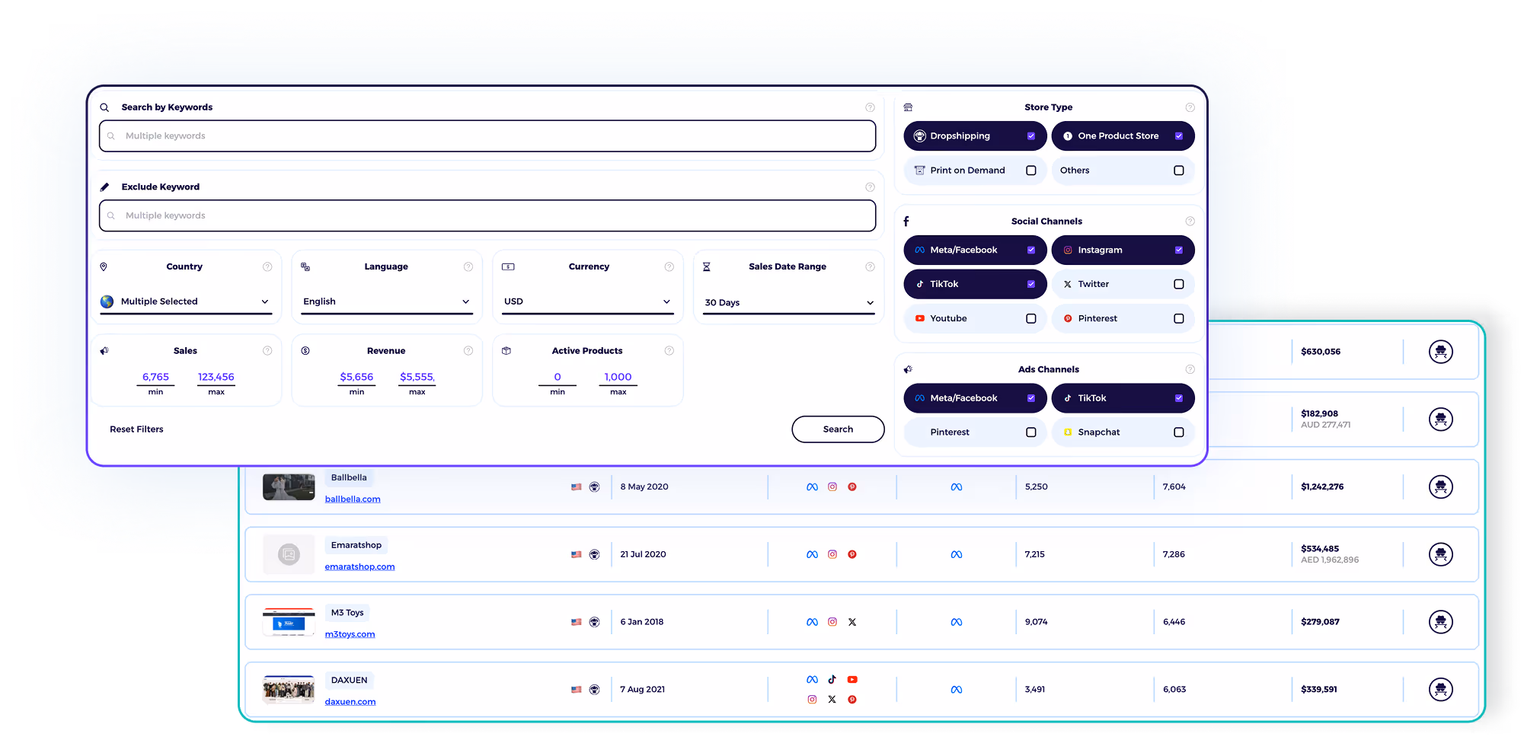Click the Search button
This screenshot has width=1524, height=740.
click(x=838, y=429)
